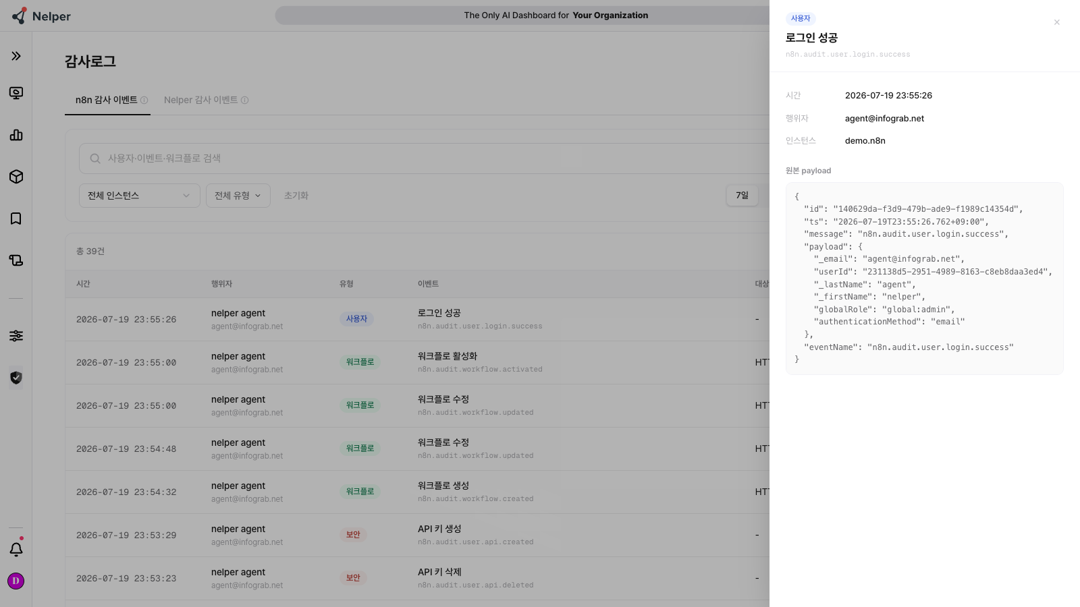Viewport: 1080px width, 607px height.
Task: Close the 로그인 성공 detail panel
Action: tap(1057, 22)
